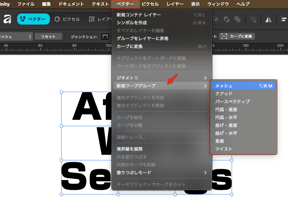Switch to the ピクセル persona
Screen dimensions: 288x203
(67, 19)
